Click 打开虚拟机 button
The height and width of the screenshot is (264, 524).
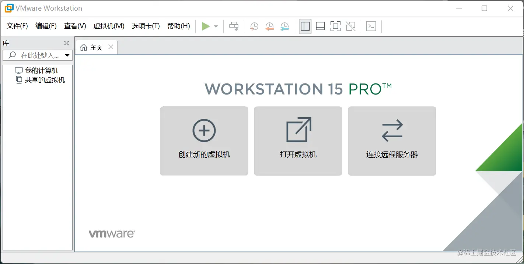[x=298, y=141]
